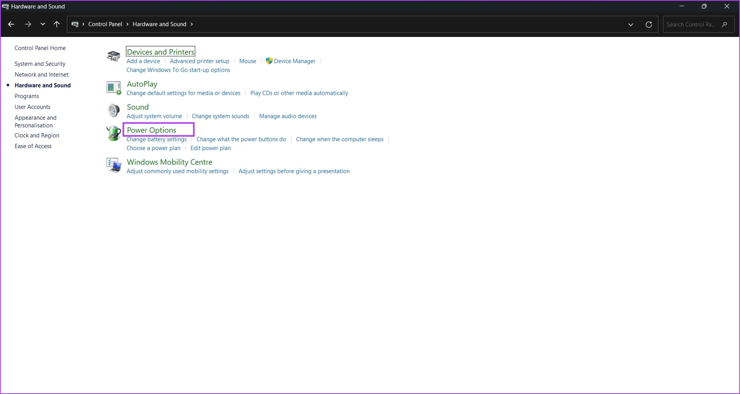740x394 pixels.
Task: Open Control Panel Home in sidebar
Action: tap(40, 48)
